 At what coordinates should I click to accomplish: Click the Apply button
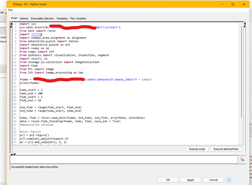click(191, 180)
